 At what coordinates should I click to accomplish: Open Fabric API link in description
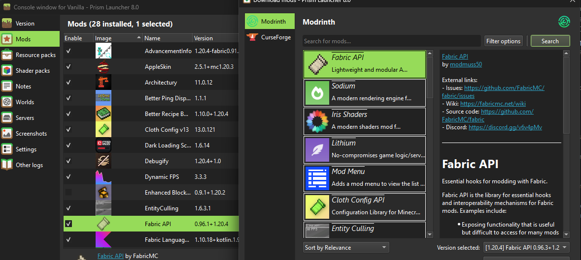click(x=455, y=57)
